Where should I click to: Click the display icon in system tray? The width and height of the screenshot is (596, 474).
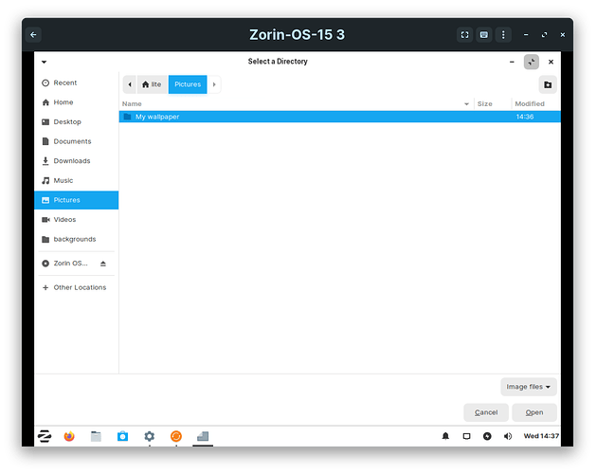click(466, 436)
